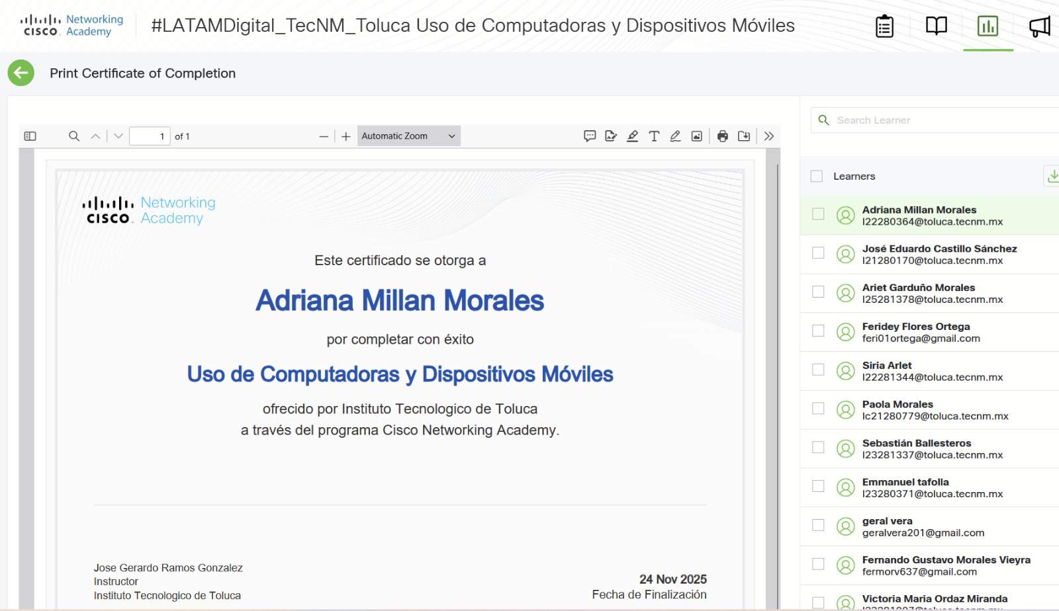Open the Automatic Zoom dropdown
Screen dimensions: 1059x611
408,136
